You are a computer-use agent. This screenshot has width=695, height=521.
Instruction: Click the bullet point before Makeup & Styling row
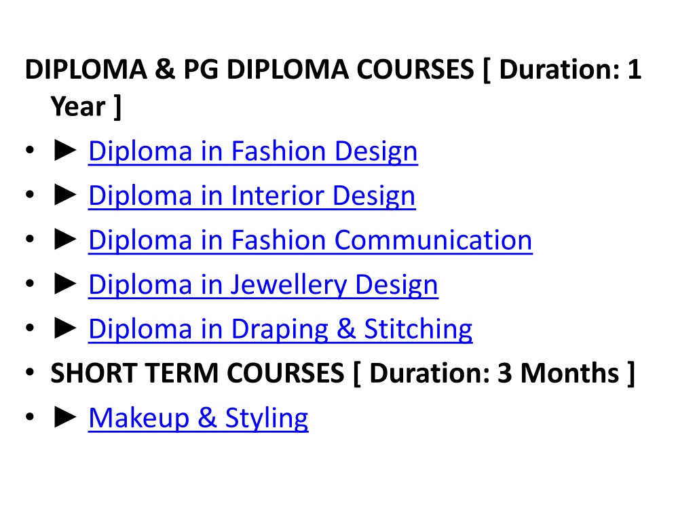pyautogui.click(x=30, y=417)
